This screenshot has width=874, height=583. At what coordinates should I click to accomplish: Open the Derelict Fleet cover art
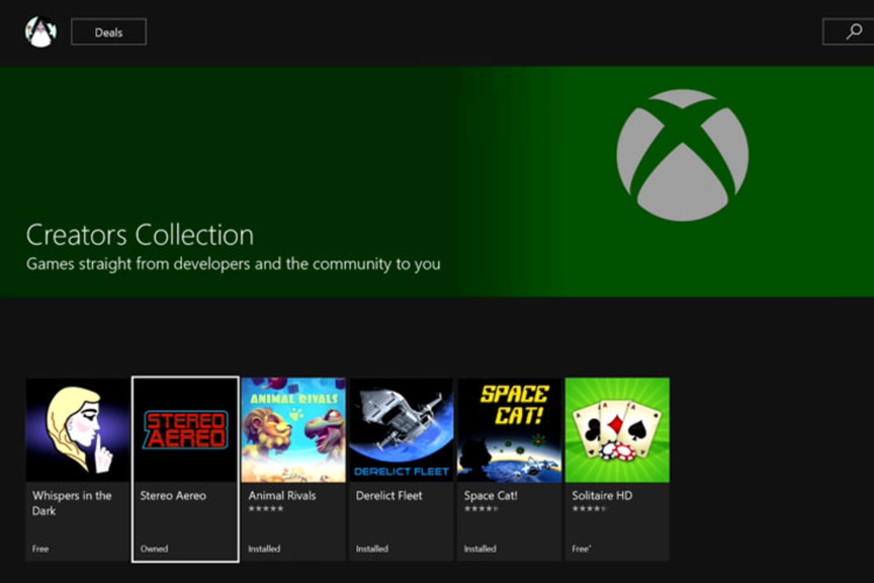pos(401,430)
